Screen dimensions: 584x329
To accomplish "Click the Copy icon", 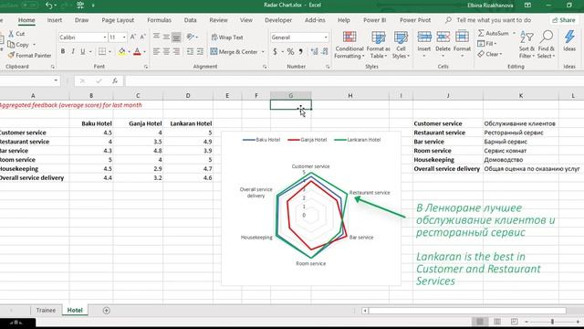I will tap(11, 45).
